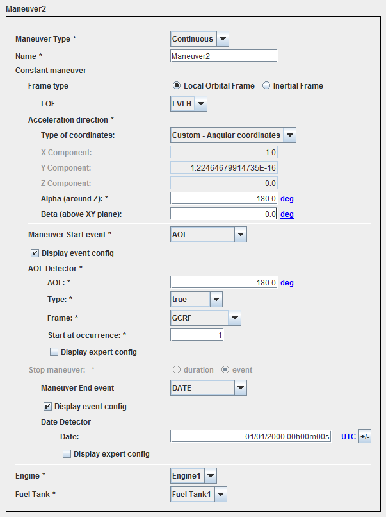Click the Beta (above XY plane) field
The image size is (386, 517).
point(223,214)
